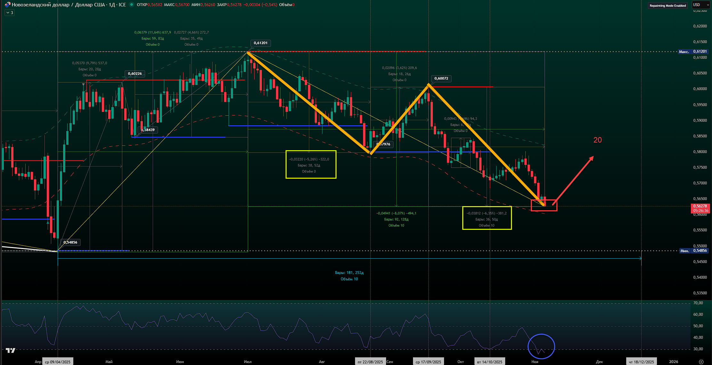Image resolution: width=712 pixels, height=365 pixels.
Task: Open chart settings gear at bottom-right
Action: 701,362
